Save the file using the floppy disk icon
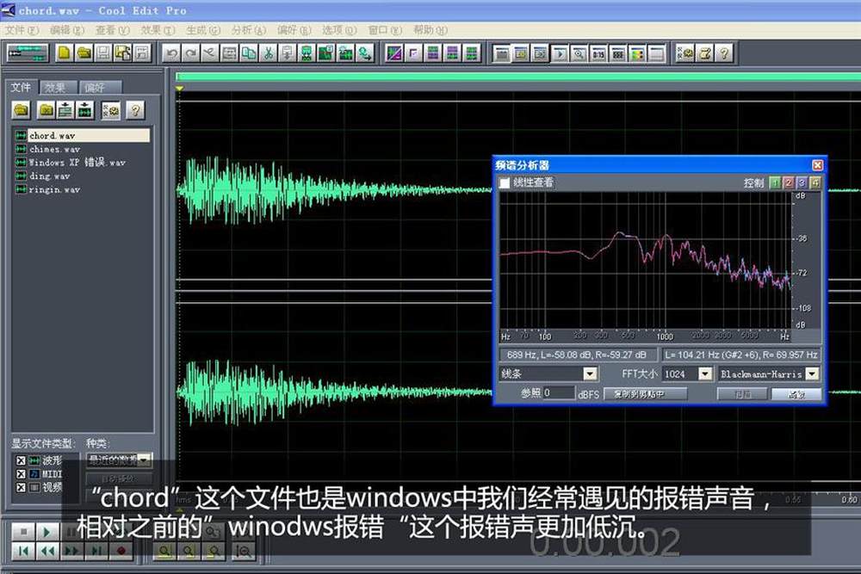The image size is (861, 574). (x=103, y=53)
